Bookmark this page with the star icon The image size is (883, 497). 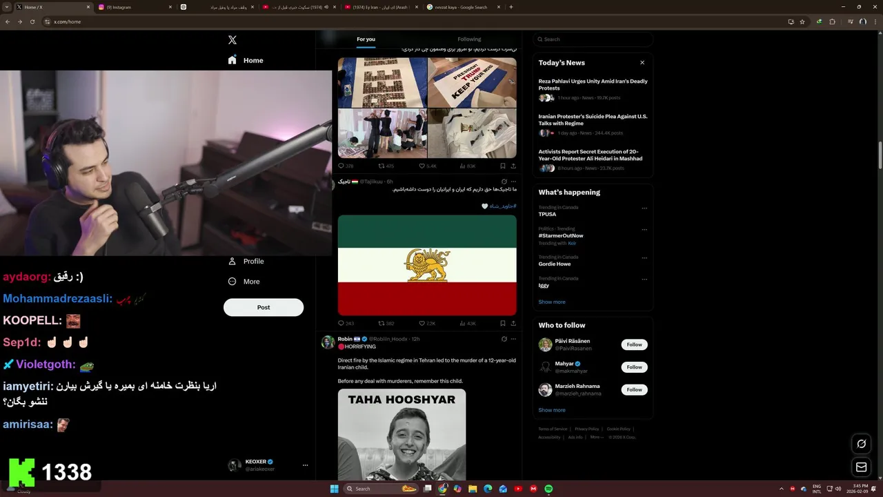[x=802, y=21]
